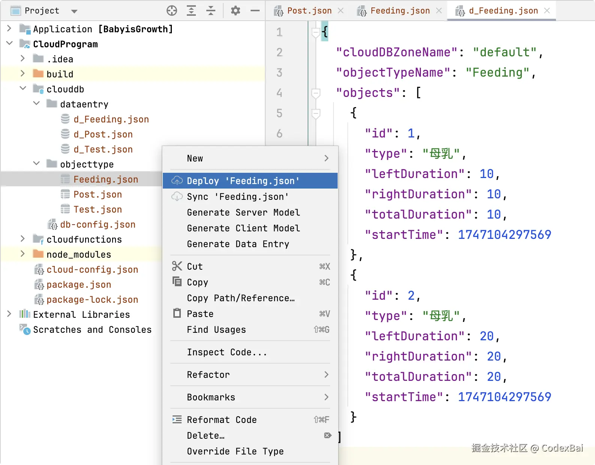
Task: Click the Expand All toolbar icon
Action: pos(191,11)
